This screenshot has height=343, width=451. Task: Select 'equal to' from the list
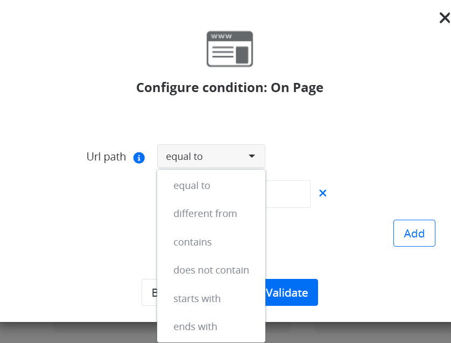coord(192,186)
